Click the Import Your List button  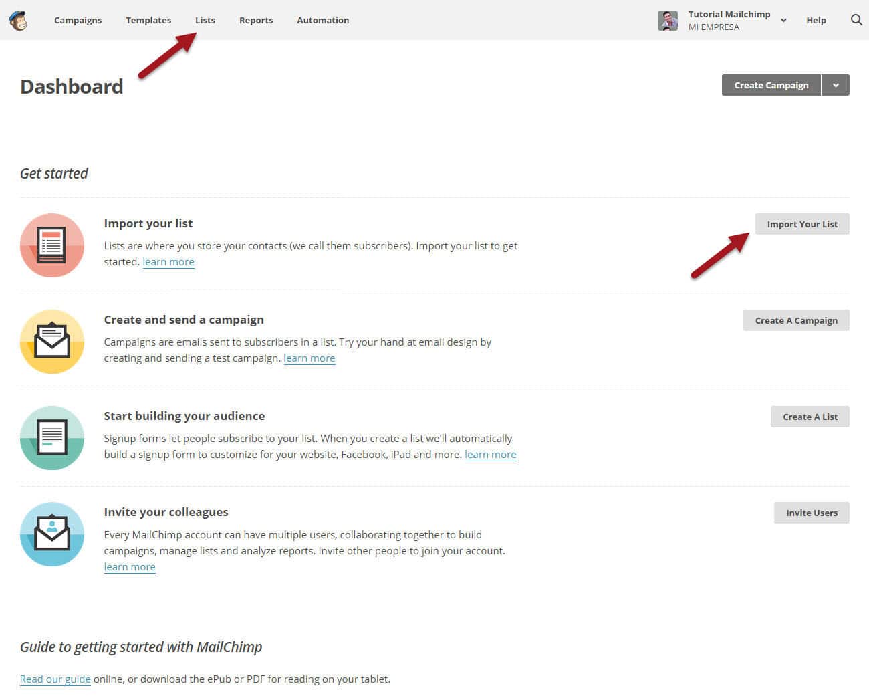click(802, 224)
